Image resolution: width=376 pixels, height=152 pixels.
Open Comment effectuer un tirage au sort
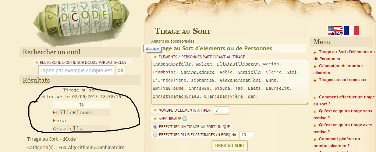(344, 101)
